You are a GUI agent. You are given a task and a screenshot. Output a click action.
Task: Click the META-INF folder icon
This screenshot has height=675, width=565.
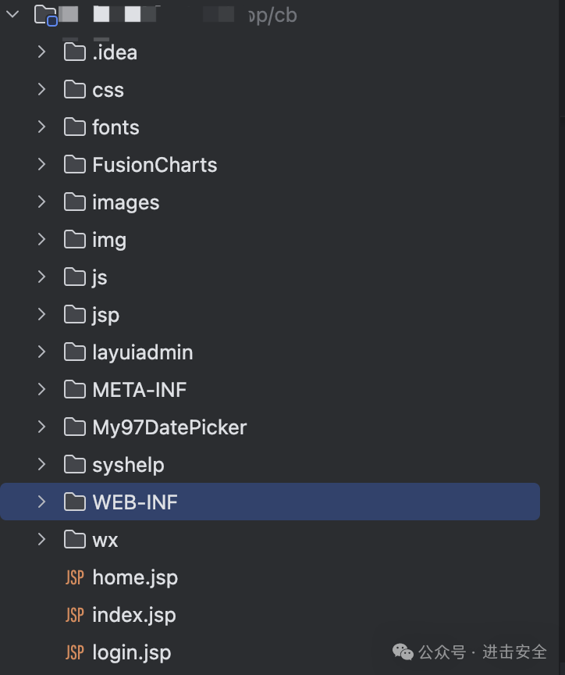(75, 390)
